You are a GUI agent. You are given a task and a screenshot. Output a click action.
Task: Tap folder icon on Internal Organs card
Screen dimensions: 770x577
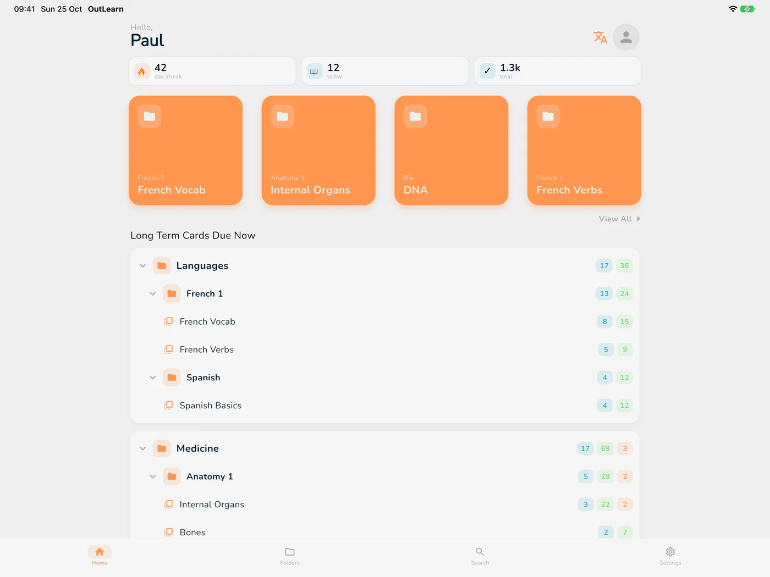[282, 116]
